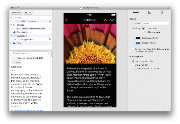
Task: Select the attributes inspector tab icon
Action: point(136,12)
